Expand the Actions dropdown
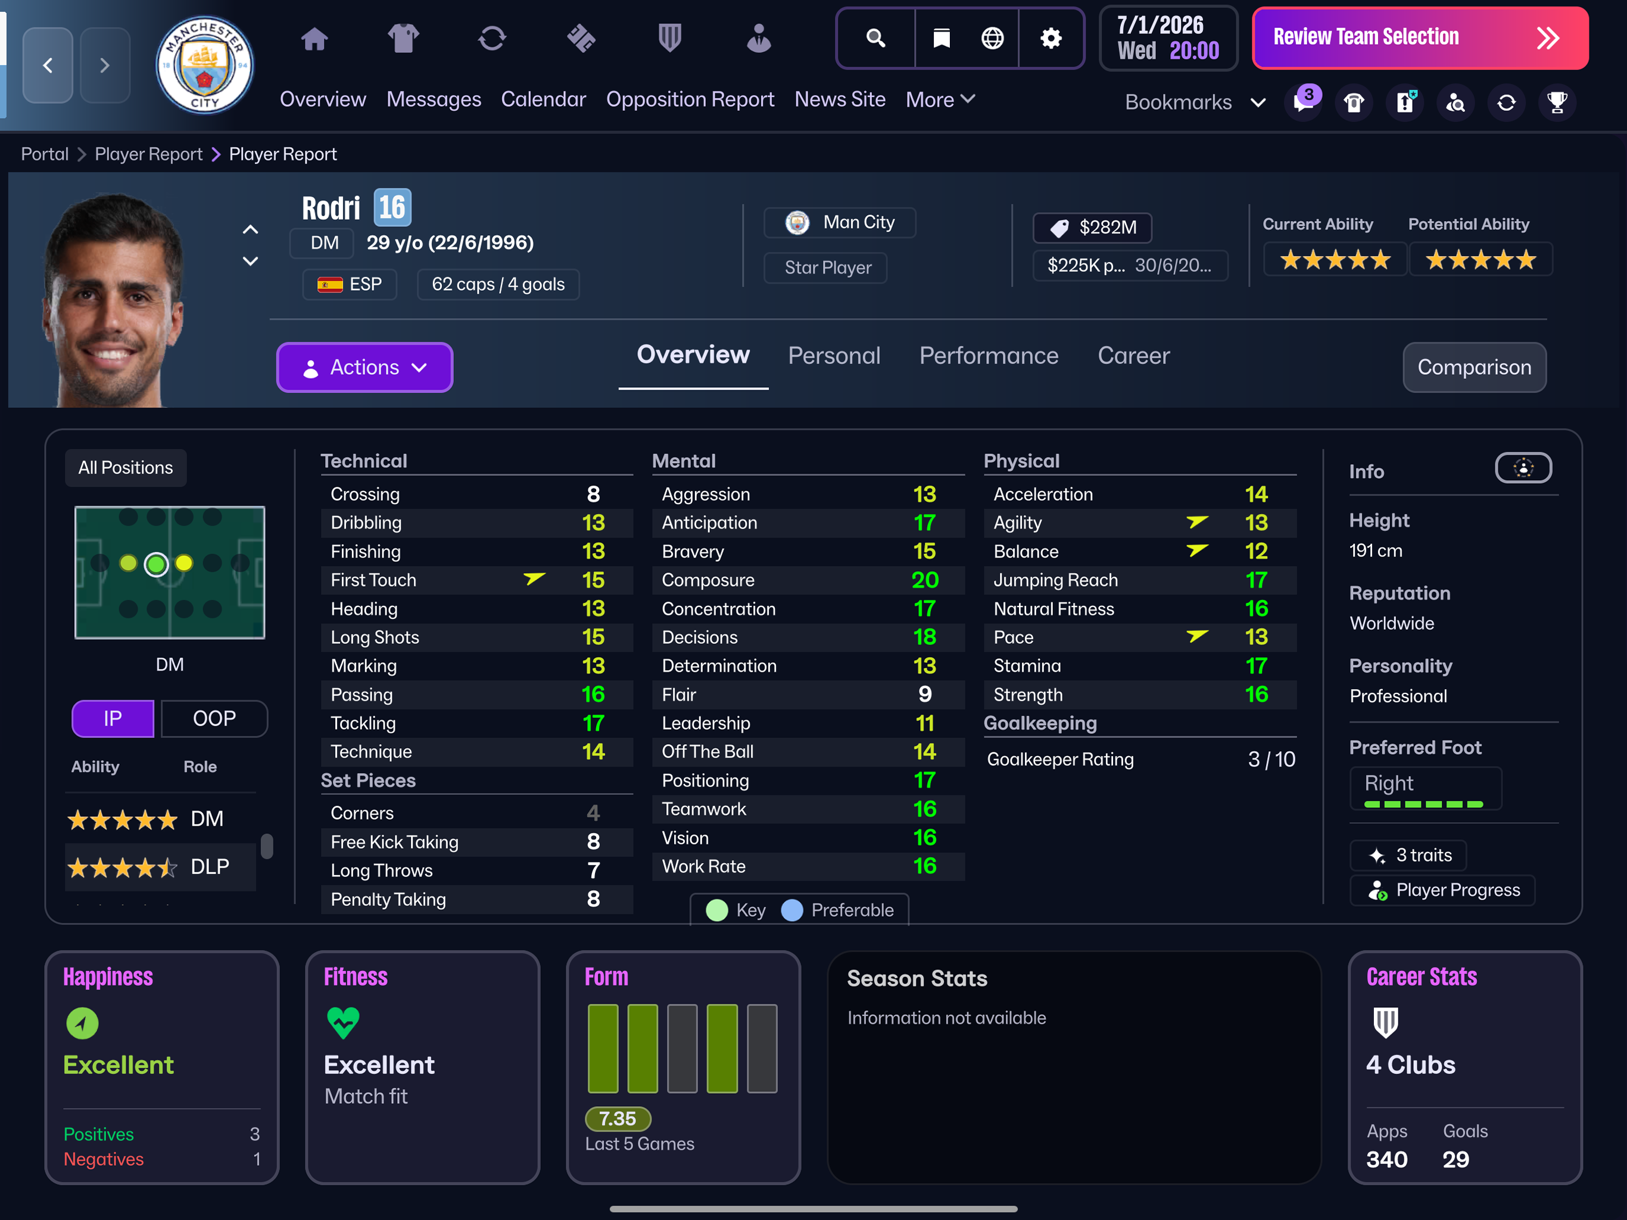The height and width of the screenshot is (1220, 1627). (364, 367)
